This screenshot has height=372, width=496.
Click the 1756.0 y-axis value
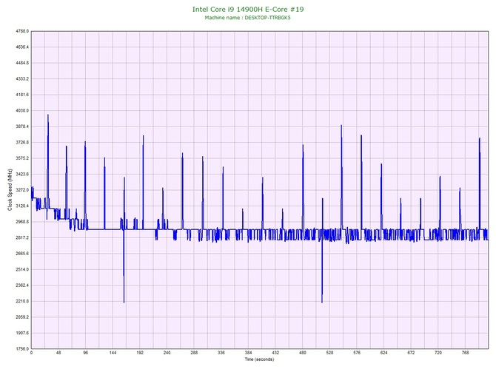22,348
